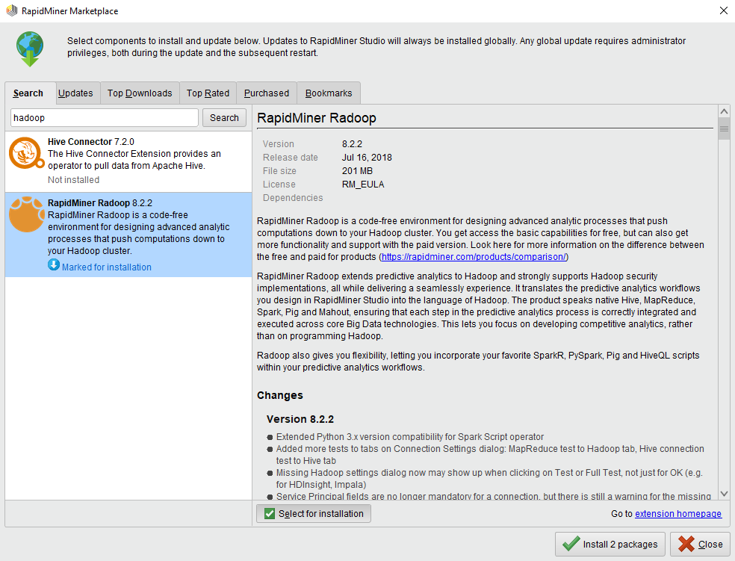Open the Top Downloads tab
Viewport: 735px width, 561px height.
[x=139, y=93]
